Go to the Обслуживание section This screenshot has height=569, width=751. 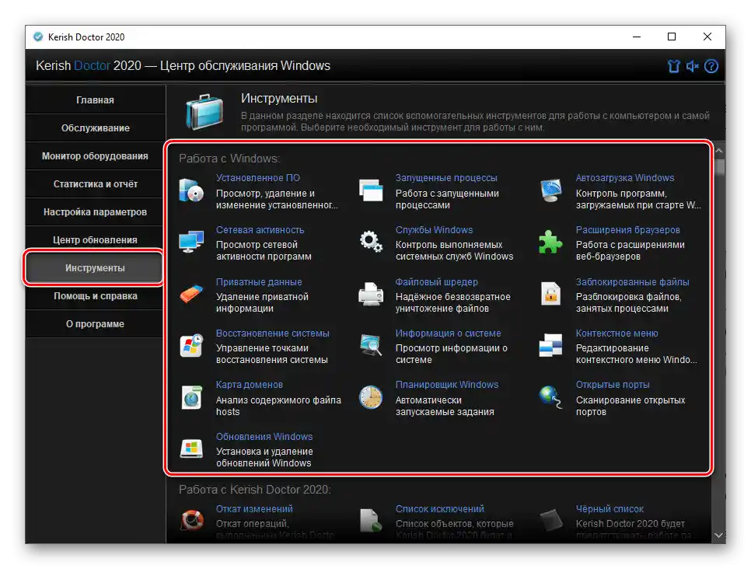(x=95, y=128)
